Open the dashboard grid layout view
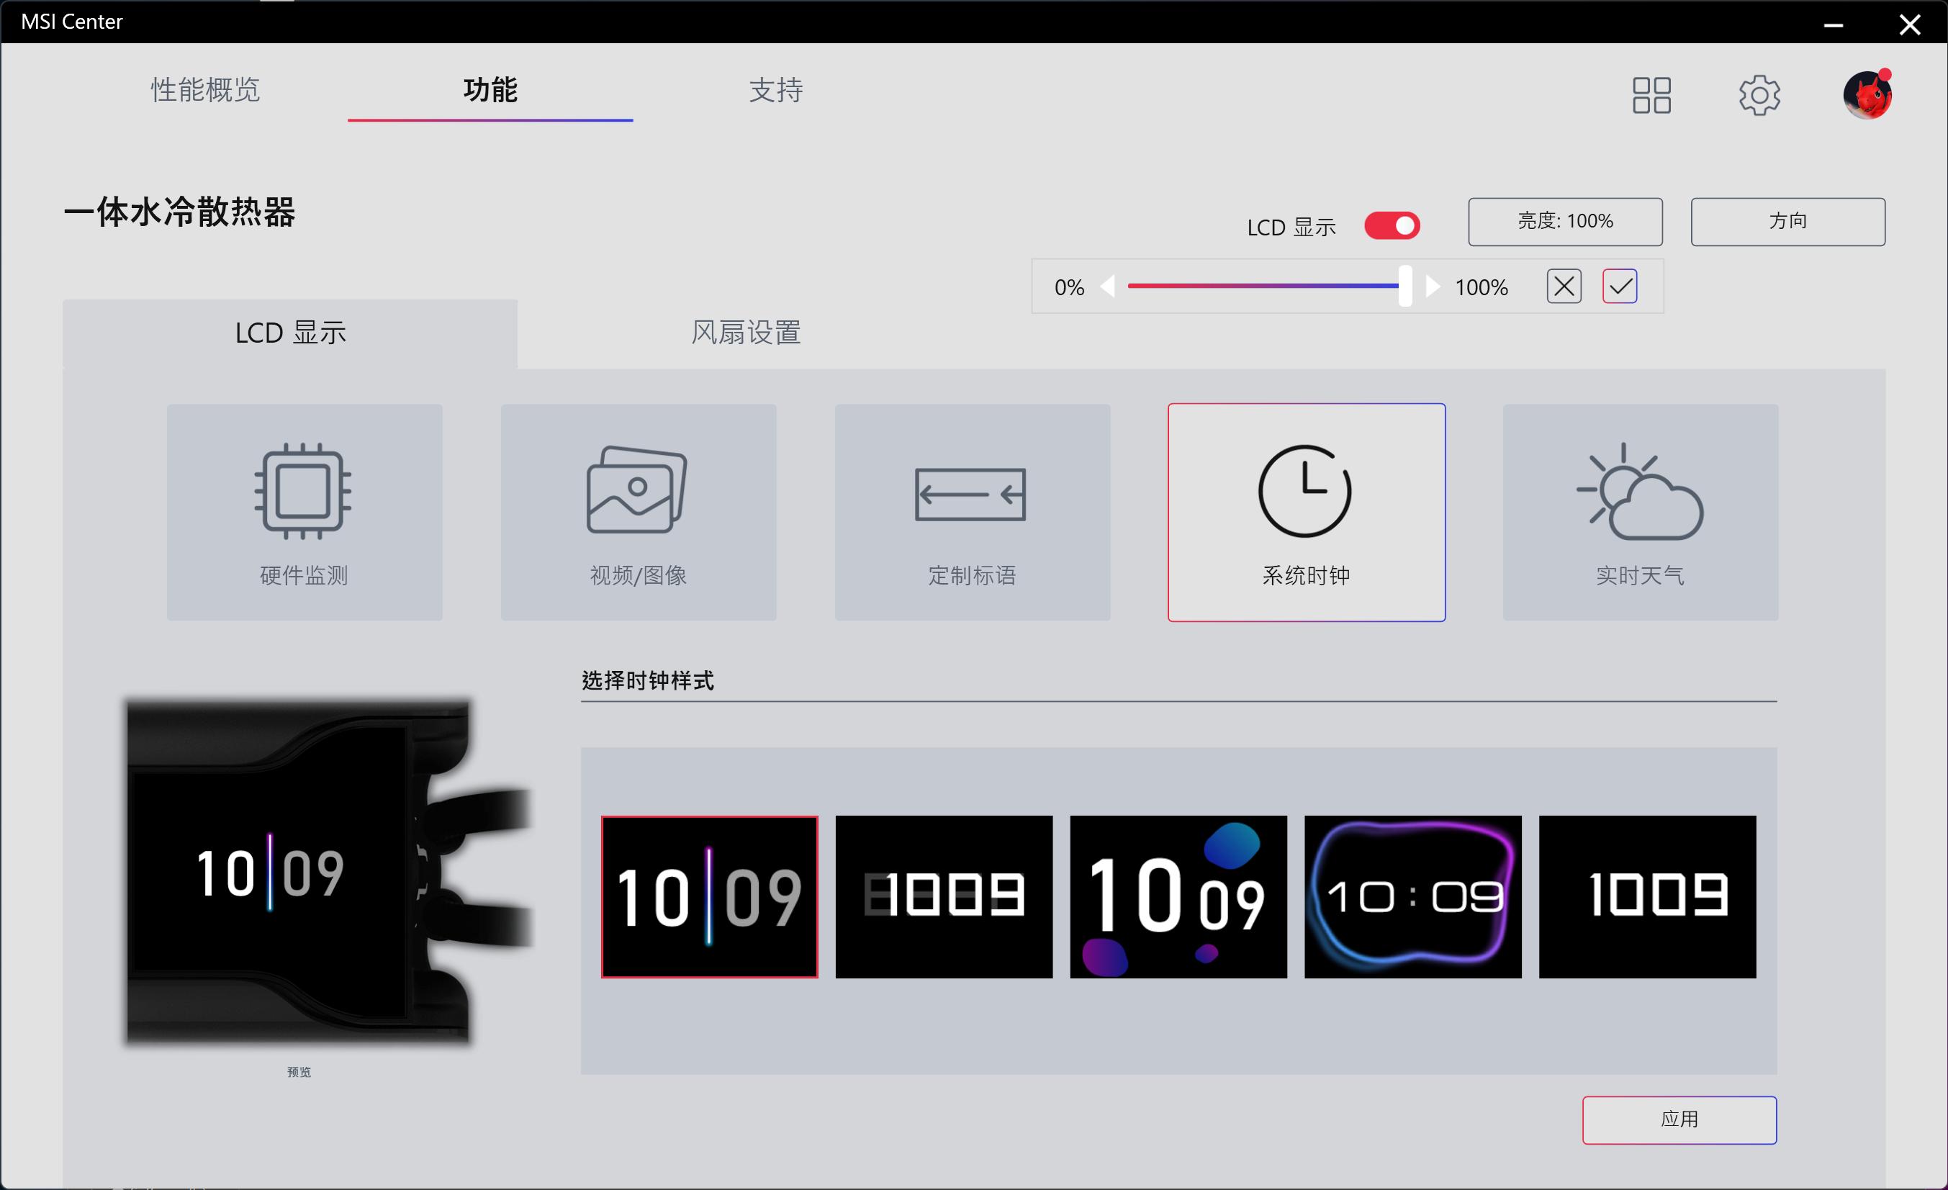 coord(1651,95)
